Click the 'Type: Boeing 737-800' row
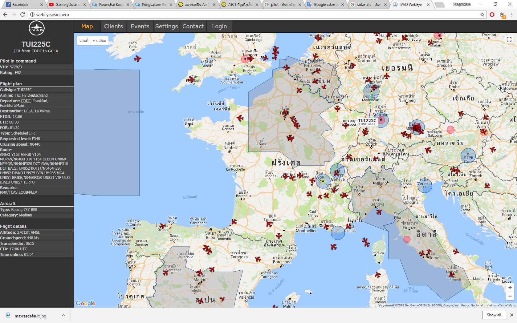 (x=37, y=210)
